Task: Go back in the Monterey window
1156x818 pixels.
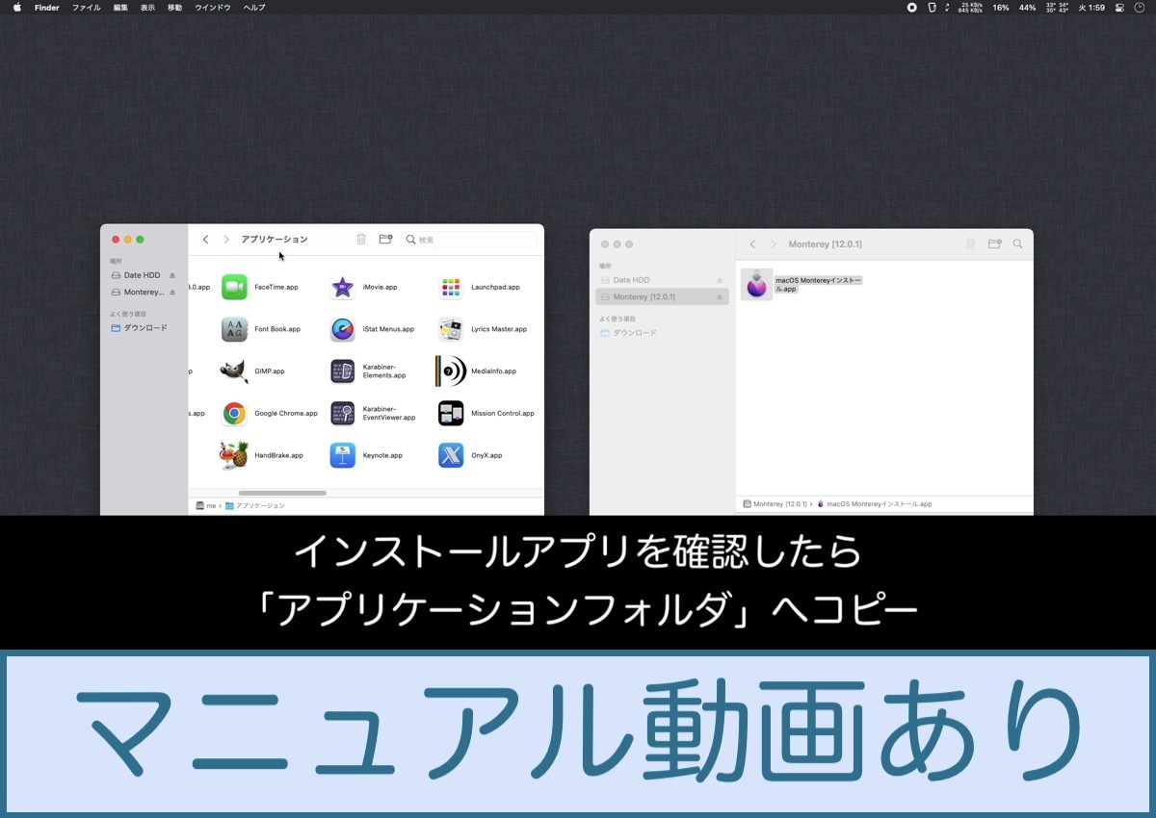Action: [752, 244]
